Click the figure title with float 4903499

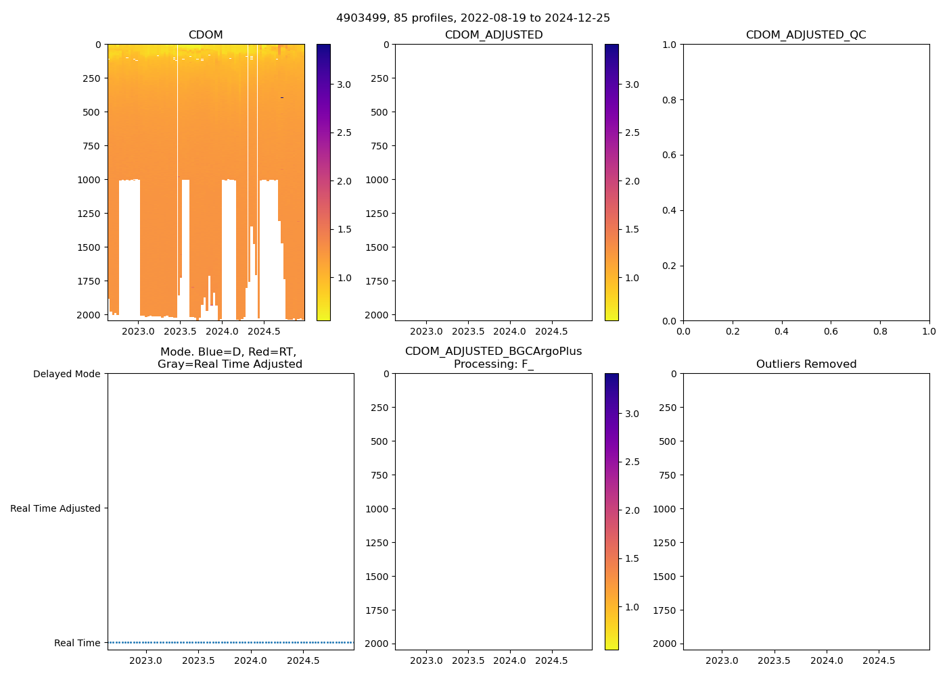tap(473, 18)
